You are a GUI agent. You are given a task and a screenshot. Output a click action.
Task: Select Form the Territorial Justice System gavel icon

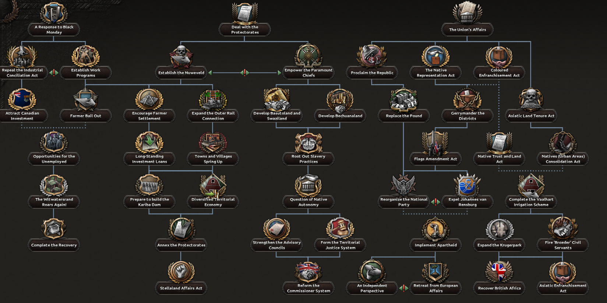pos(340,228)
